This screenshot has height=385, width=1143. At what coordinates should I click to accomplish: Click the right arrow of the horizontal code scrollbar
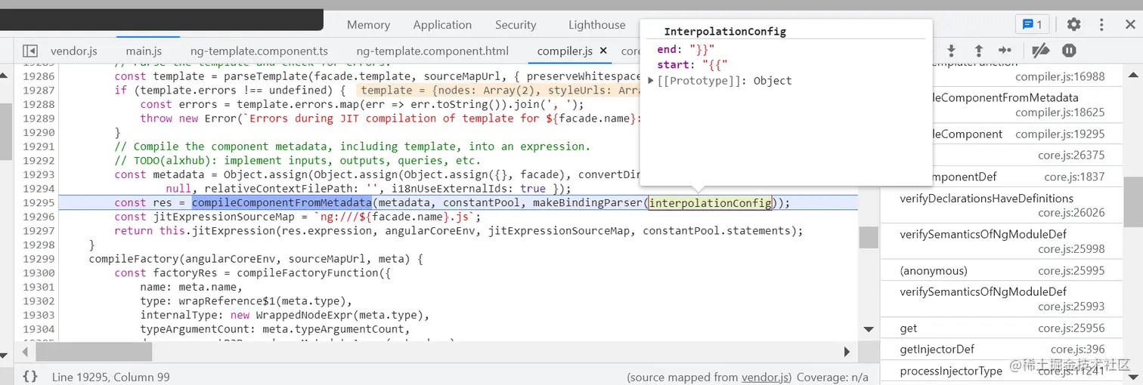click(848, 352)
